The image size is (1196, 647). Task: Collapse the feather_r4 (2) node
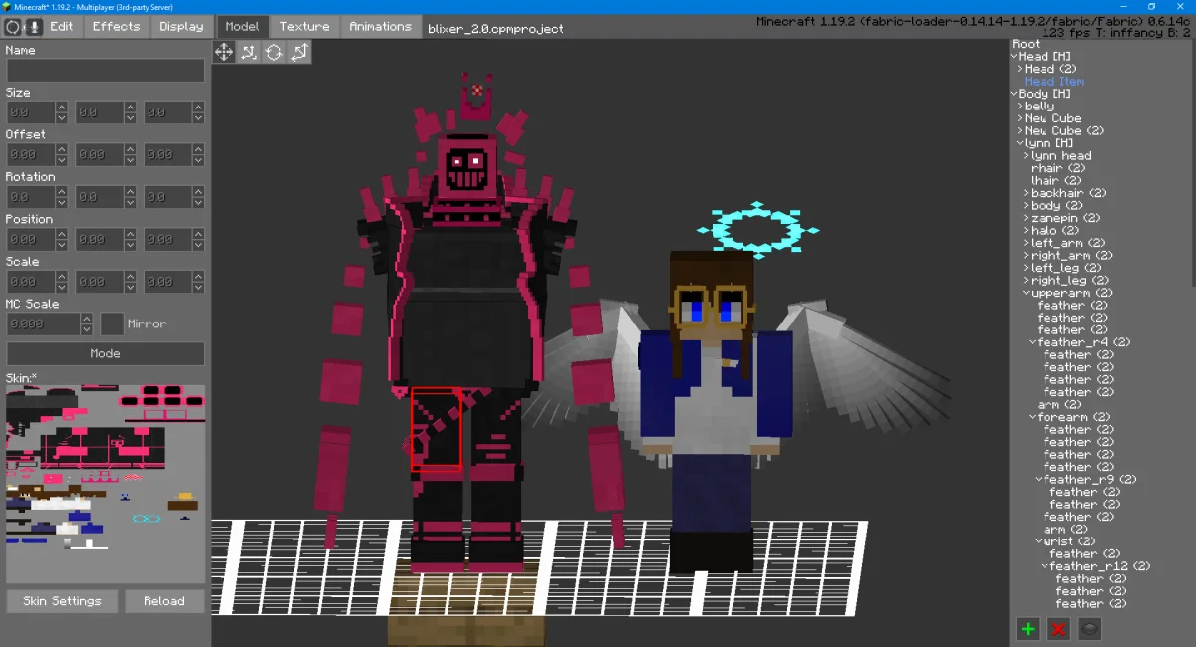(x=1033, y=342)
